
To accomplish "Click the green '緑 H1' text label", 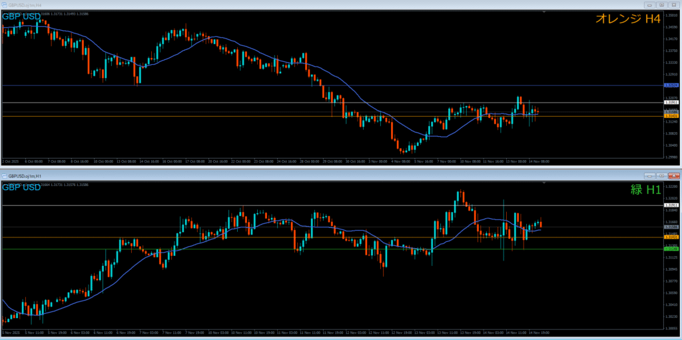I will pos(645,190).
